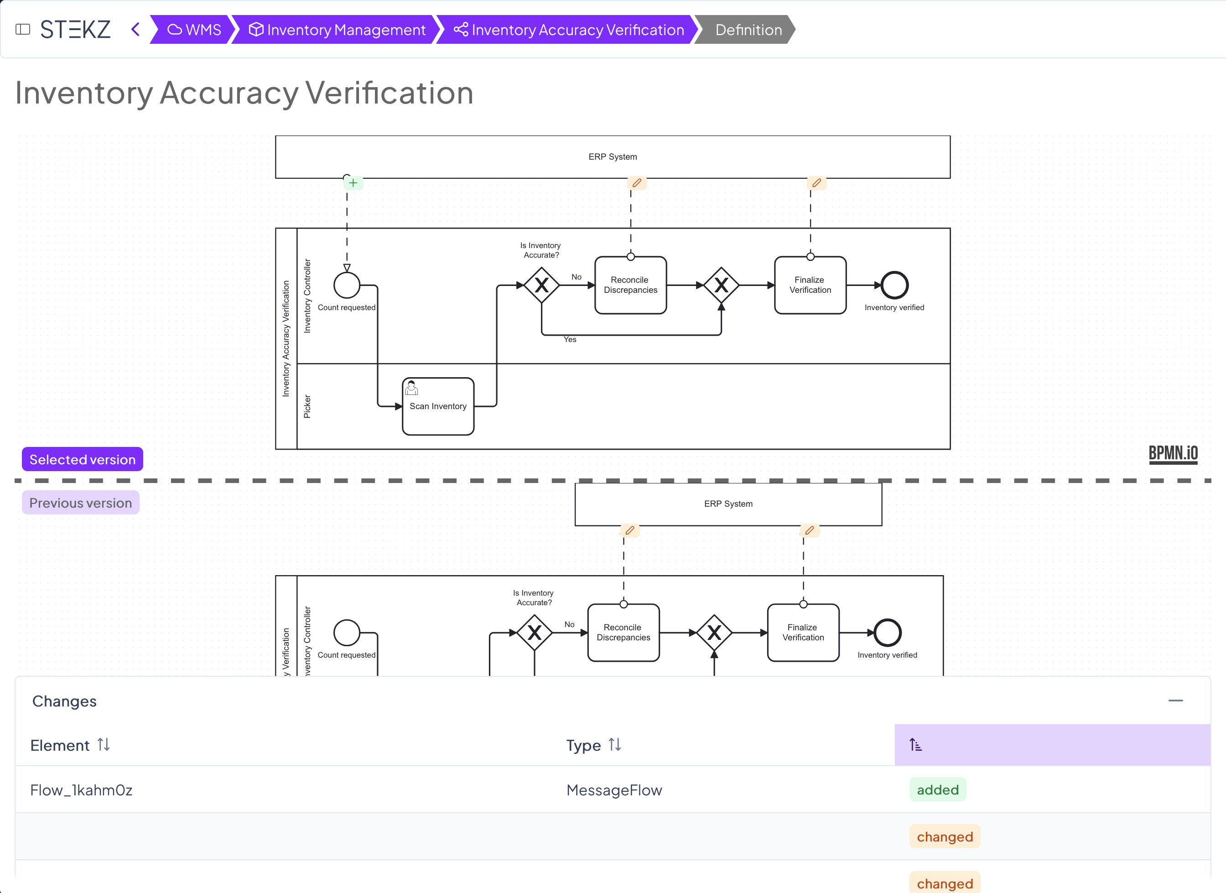
Task: Click the BPMN.iO logo
Action: (1173, 453)
